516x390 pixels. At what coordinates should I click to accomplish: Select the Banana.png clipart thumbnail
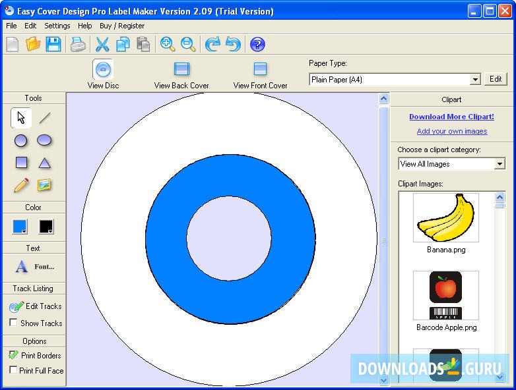(x=446, y=218)
